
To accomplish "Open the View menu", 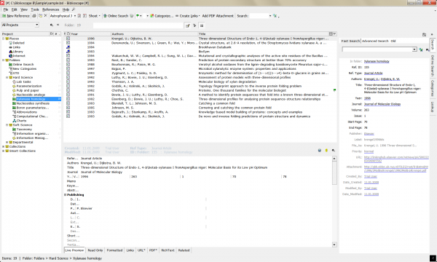I will coord(24,9).
